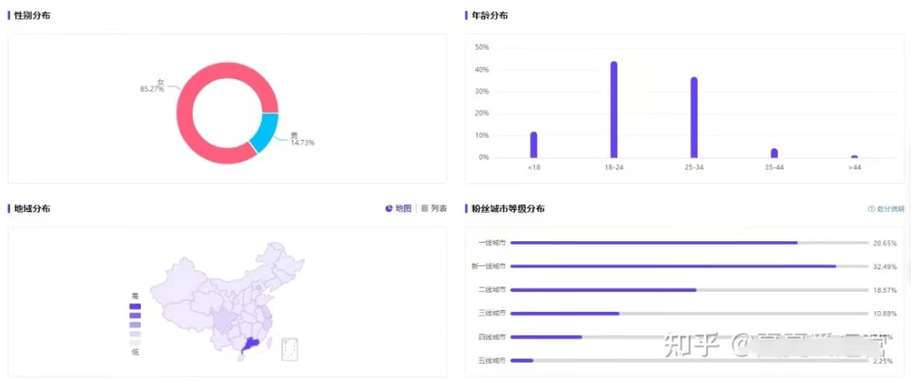Click the 28.65% value label

click(x=885, y=243)
